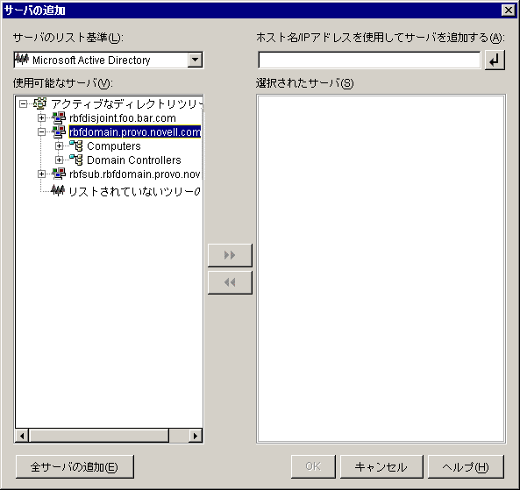Screen dimensions: 520x490
Task: Click the rbfsub.rbfdomain domain icon
Action: (59, 174)
